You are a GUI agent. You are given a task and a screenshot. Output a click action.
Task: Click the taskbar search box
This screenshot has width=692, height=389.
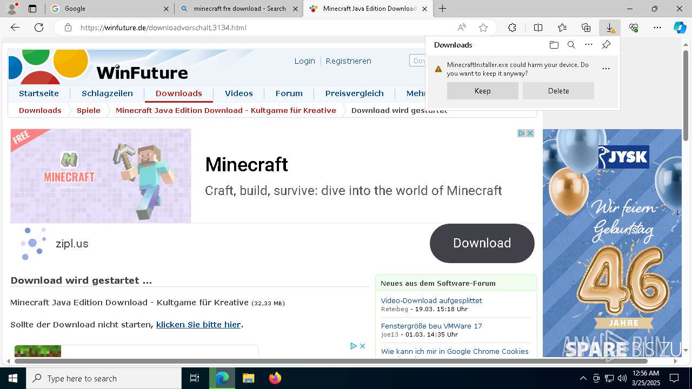[x=104, y=378]
